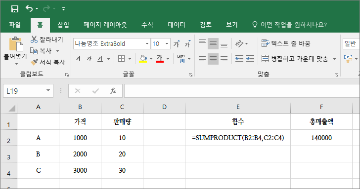Open the underline style dropdown arrow
This screenshot has width=360, height=189.
(109, 59)
